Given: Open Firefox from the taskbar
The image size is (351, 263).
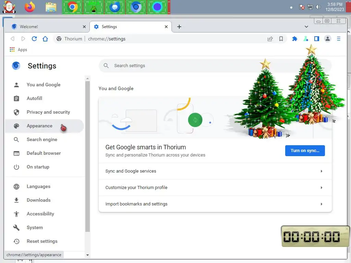Looking at the screenshot, I should click(x=30, y=7).
